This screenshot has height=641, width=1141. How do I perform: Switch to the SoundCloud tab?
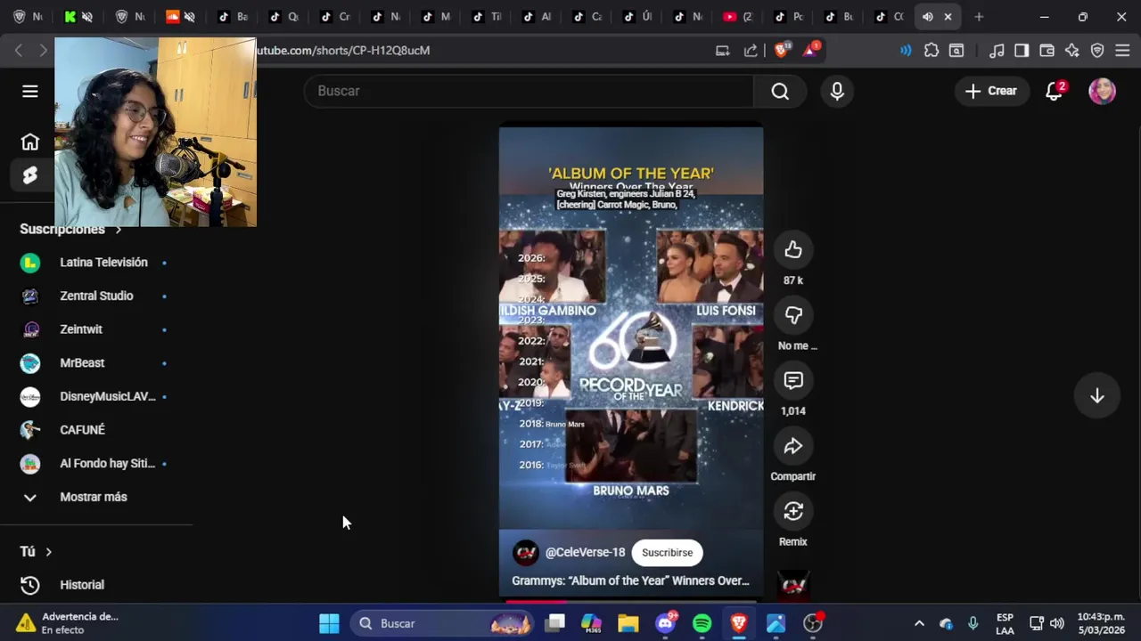click(173, 17)
